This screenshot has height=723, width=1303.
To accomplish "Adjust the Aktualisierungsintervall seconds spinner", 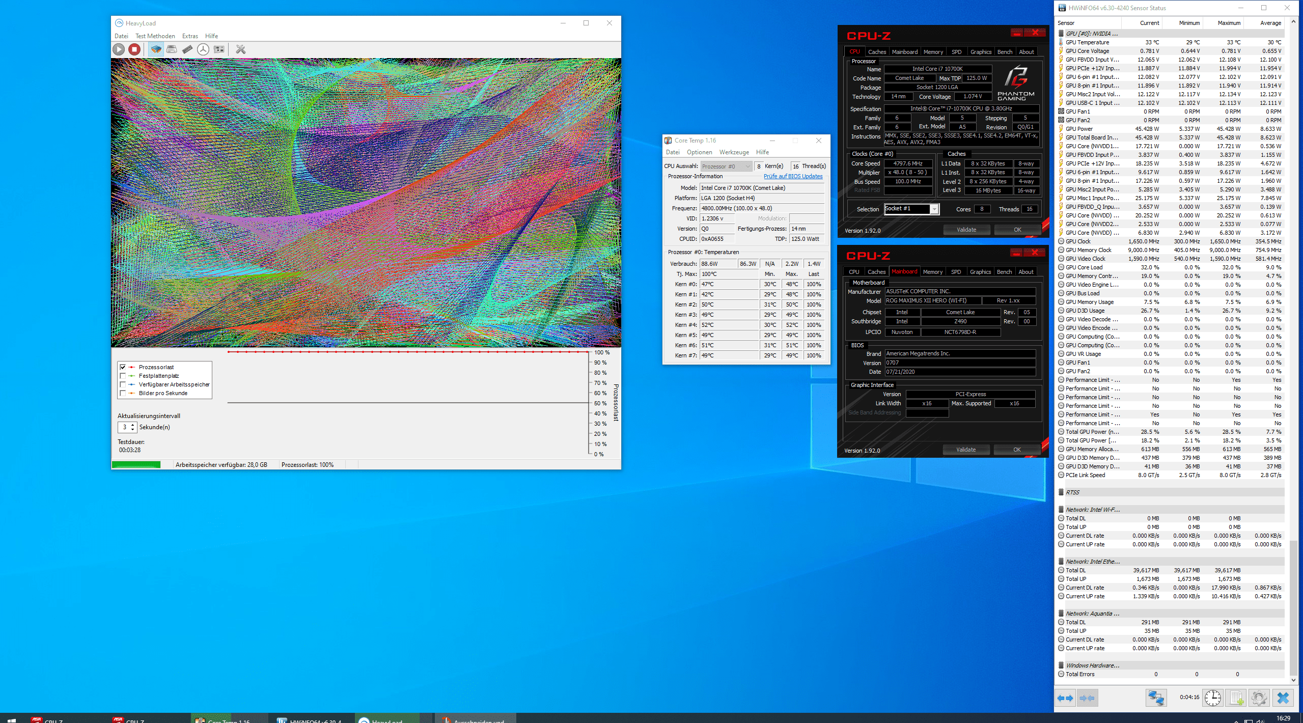I will click(x=133, y=427).
